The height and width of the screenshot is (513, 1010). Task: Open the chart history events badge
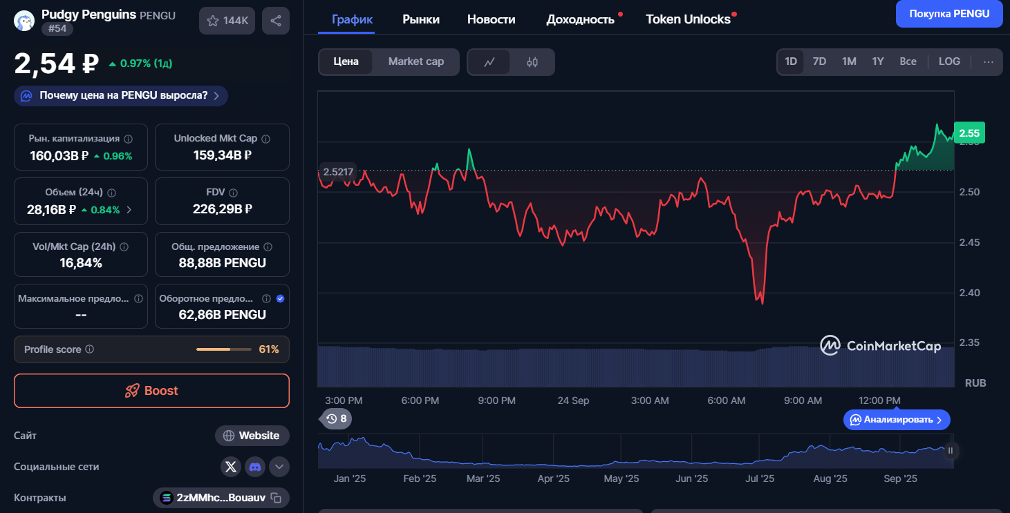(x=337, y=418)
